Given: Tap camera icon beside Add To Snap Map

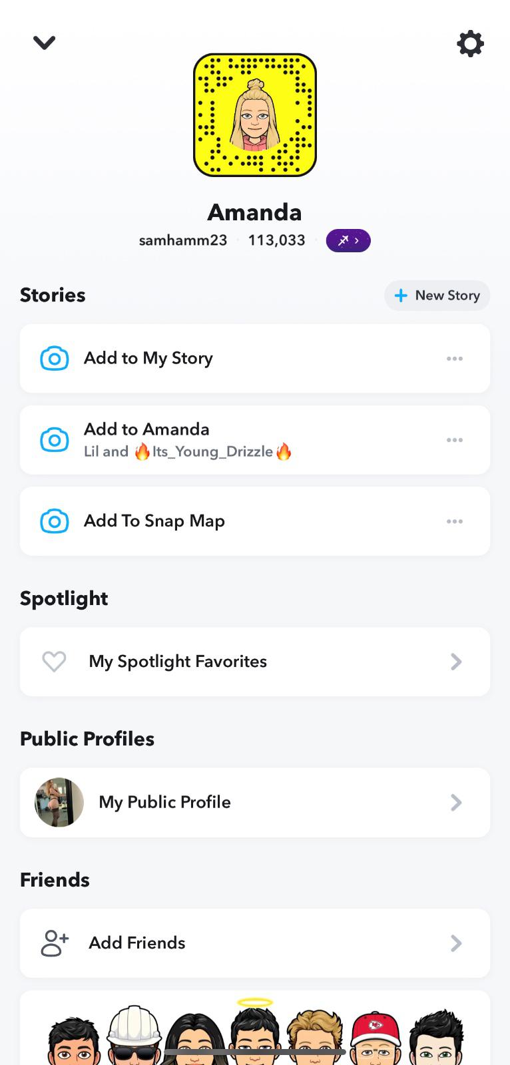Looking at the screenshot, I should tap(55, 521).
